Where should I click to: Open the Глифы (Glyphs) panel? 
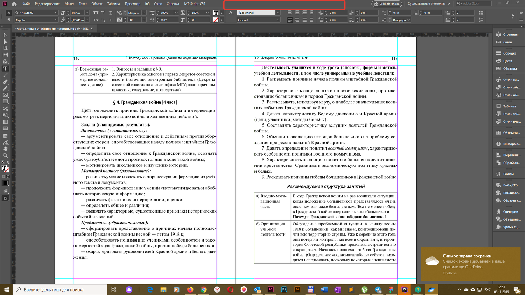(508, 174)
